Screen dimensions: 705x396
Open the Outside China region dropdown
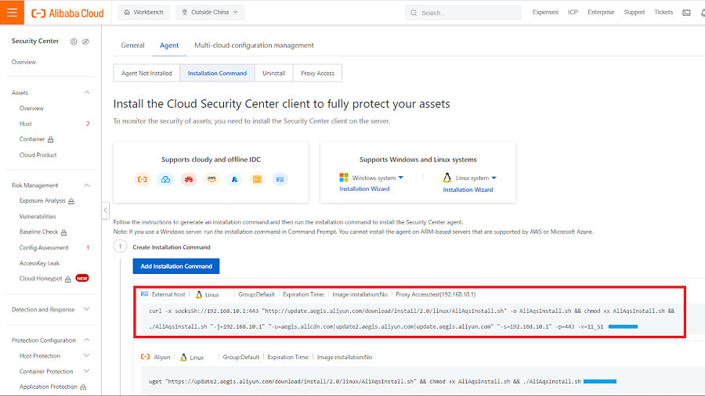click(210, 13)
